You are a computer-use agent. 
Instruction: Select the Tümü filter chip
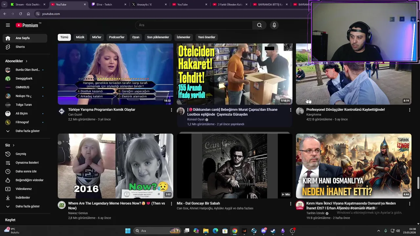point(64,37)
